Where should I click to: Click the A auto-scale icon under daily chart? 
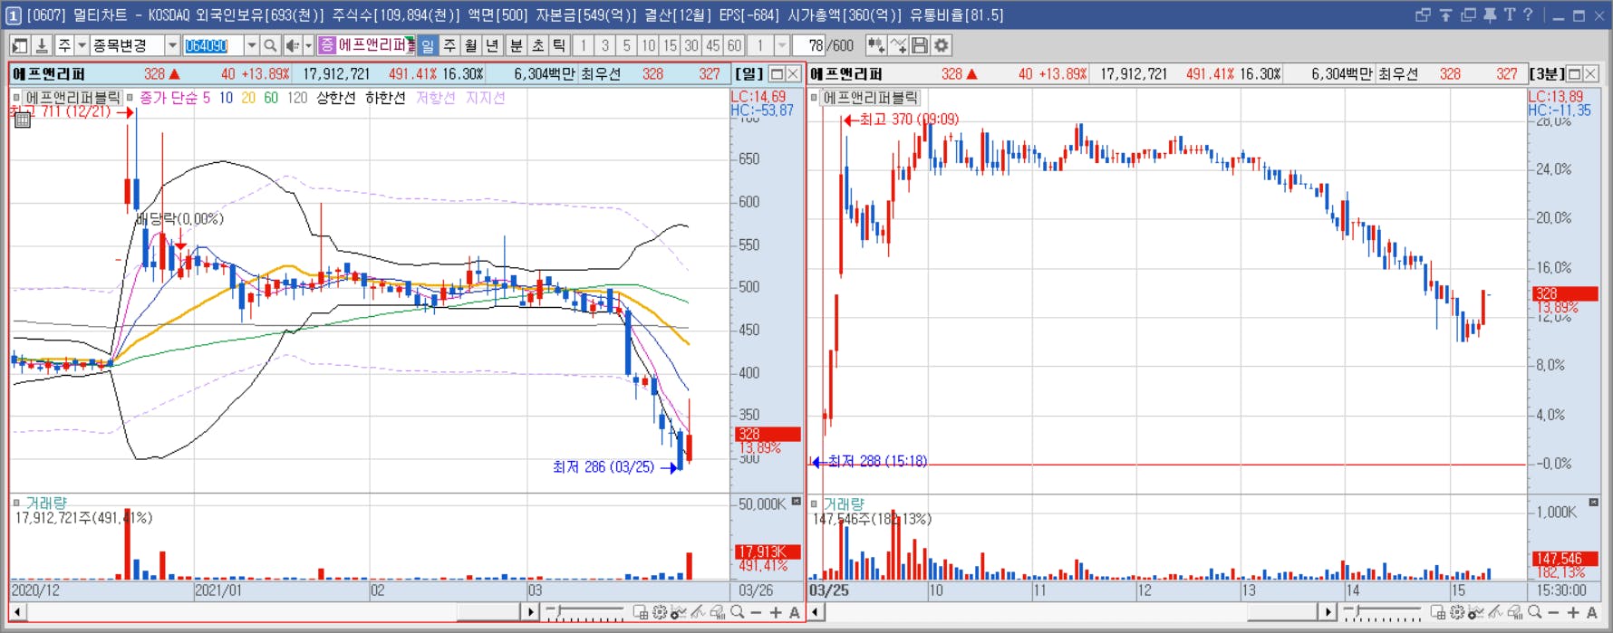(795, 613)
